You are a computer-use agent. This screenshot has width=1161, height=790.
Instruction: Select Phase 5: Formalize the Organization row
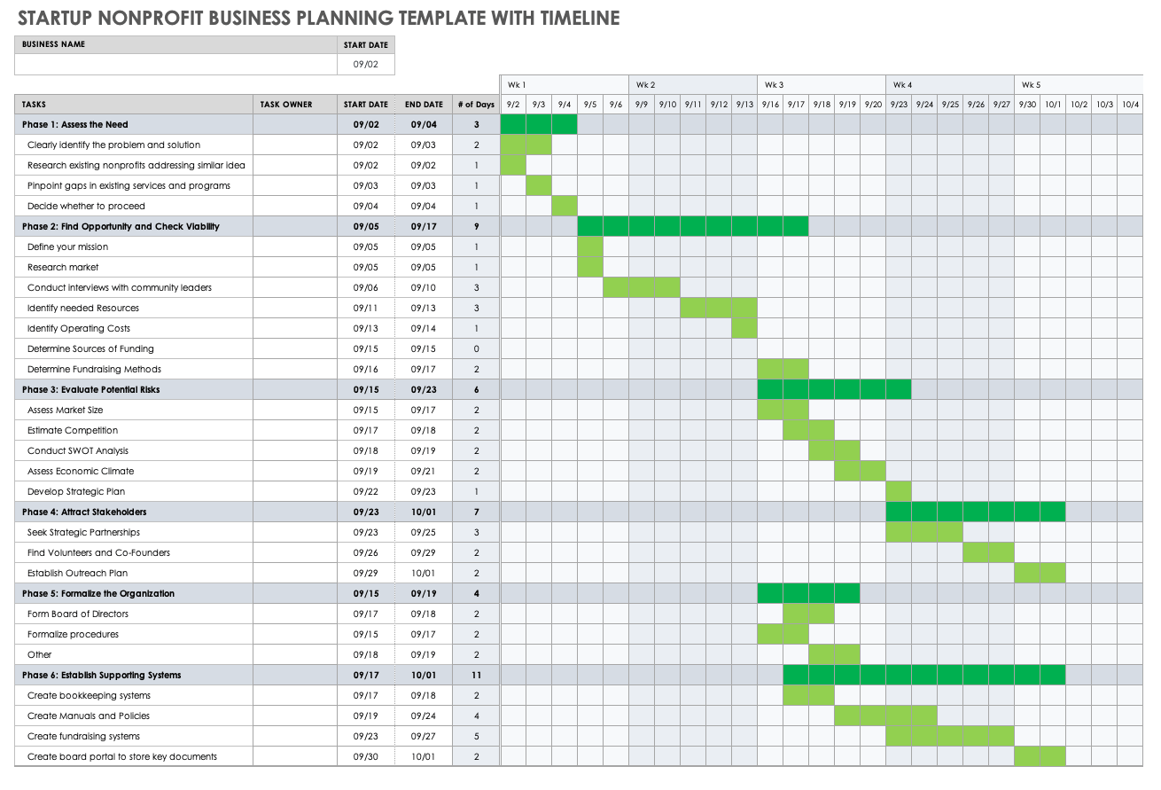point(134,594)
